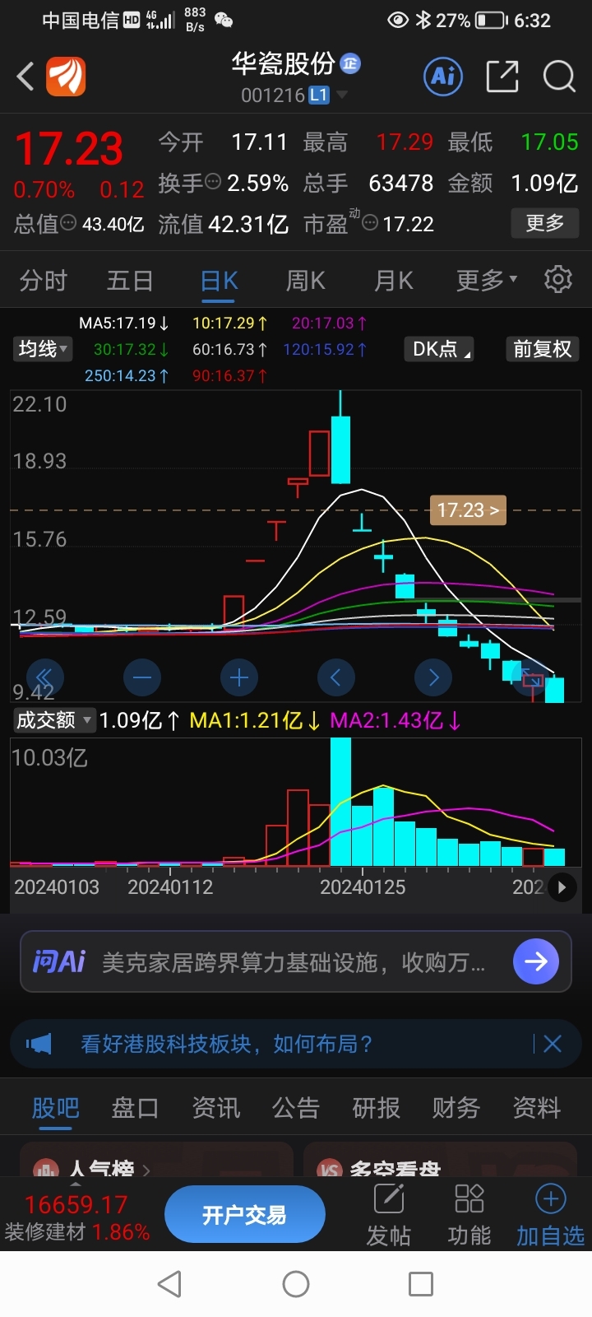592x1317 pixels.
Task: Tap the MA2:1.43亿 volume average label
Action: [395, 720]
